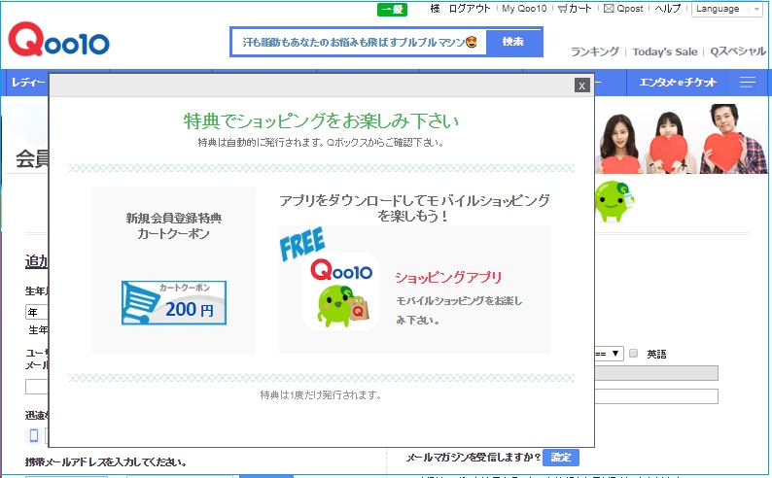Click the green mascot character beside popup
Viewport: 772px width, 478px height.
[614, 201]
